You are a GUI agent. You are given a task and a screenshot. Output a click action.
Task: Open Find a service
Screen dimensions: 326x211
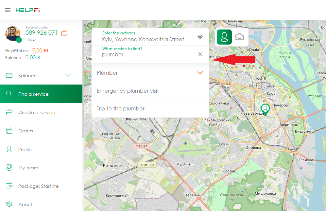[x=33, y=94]
